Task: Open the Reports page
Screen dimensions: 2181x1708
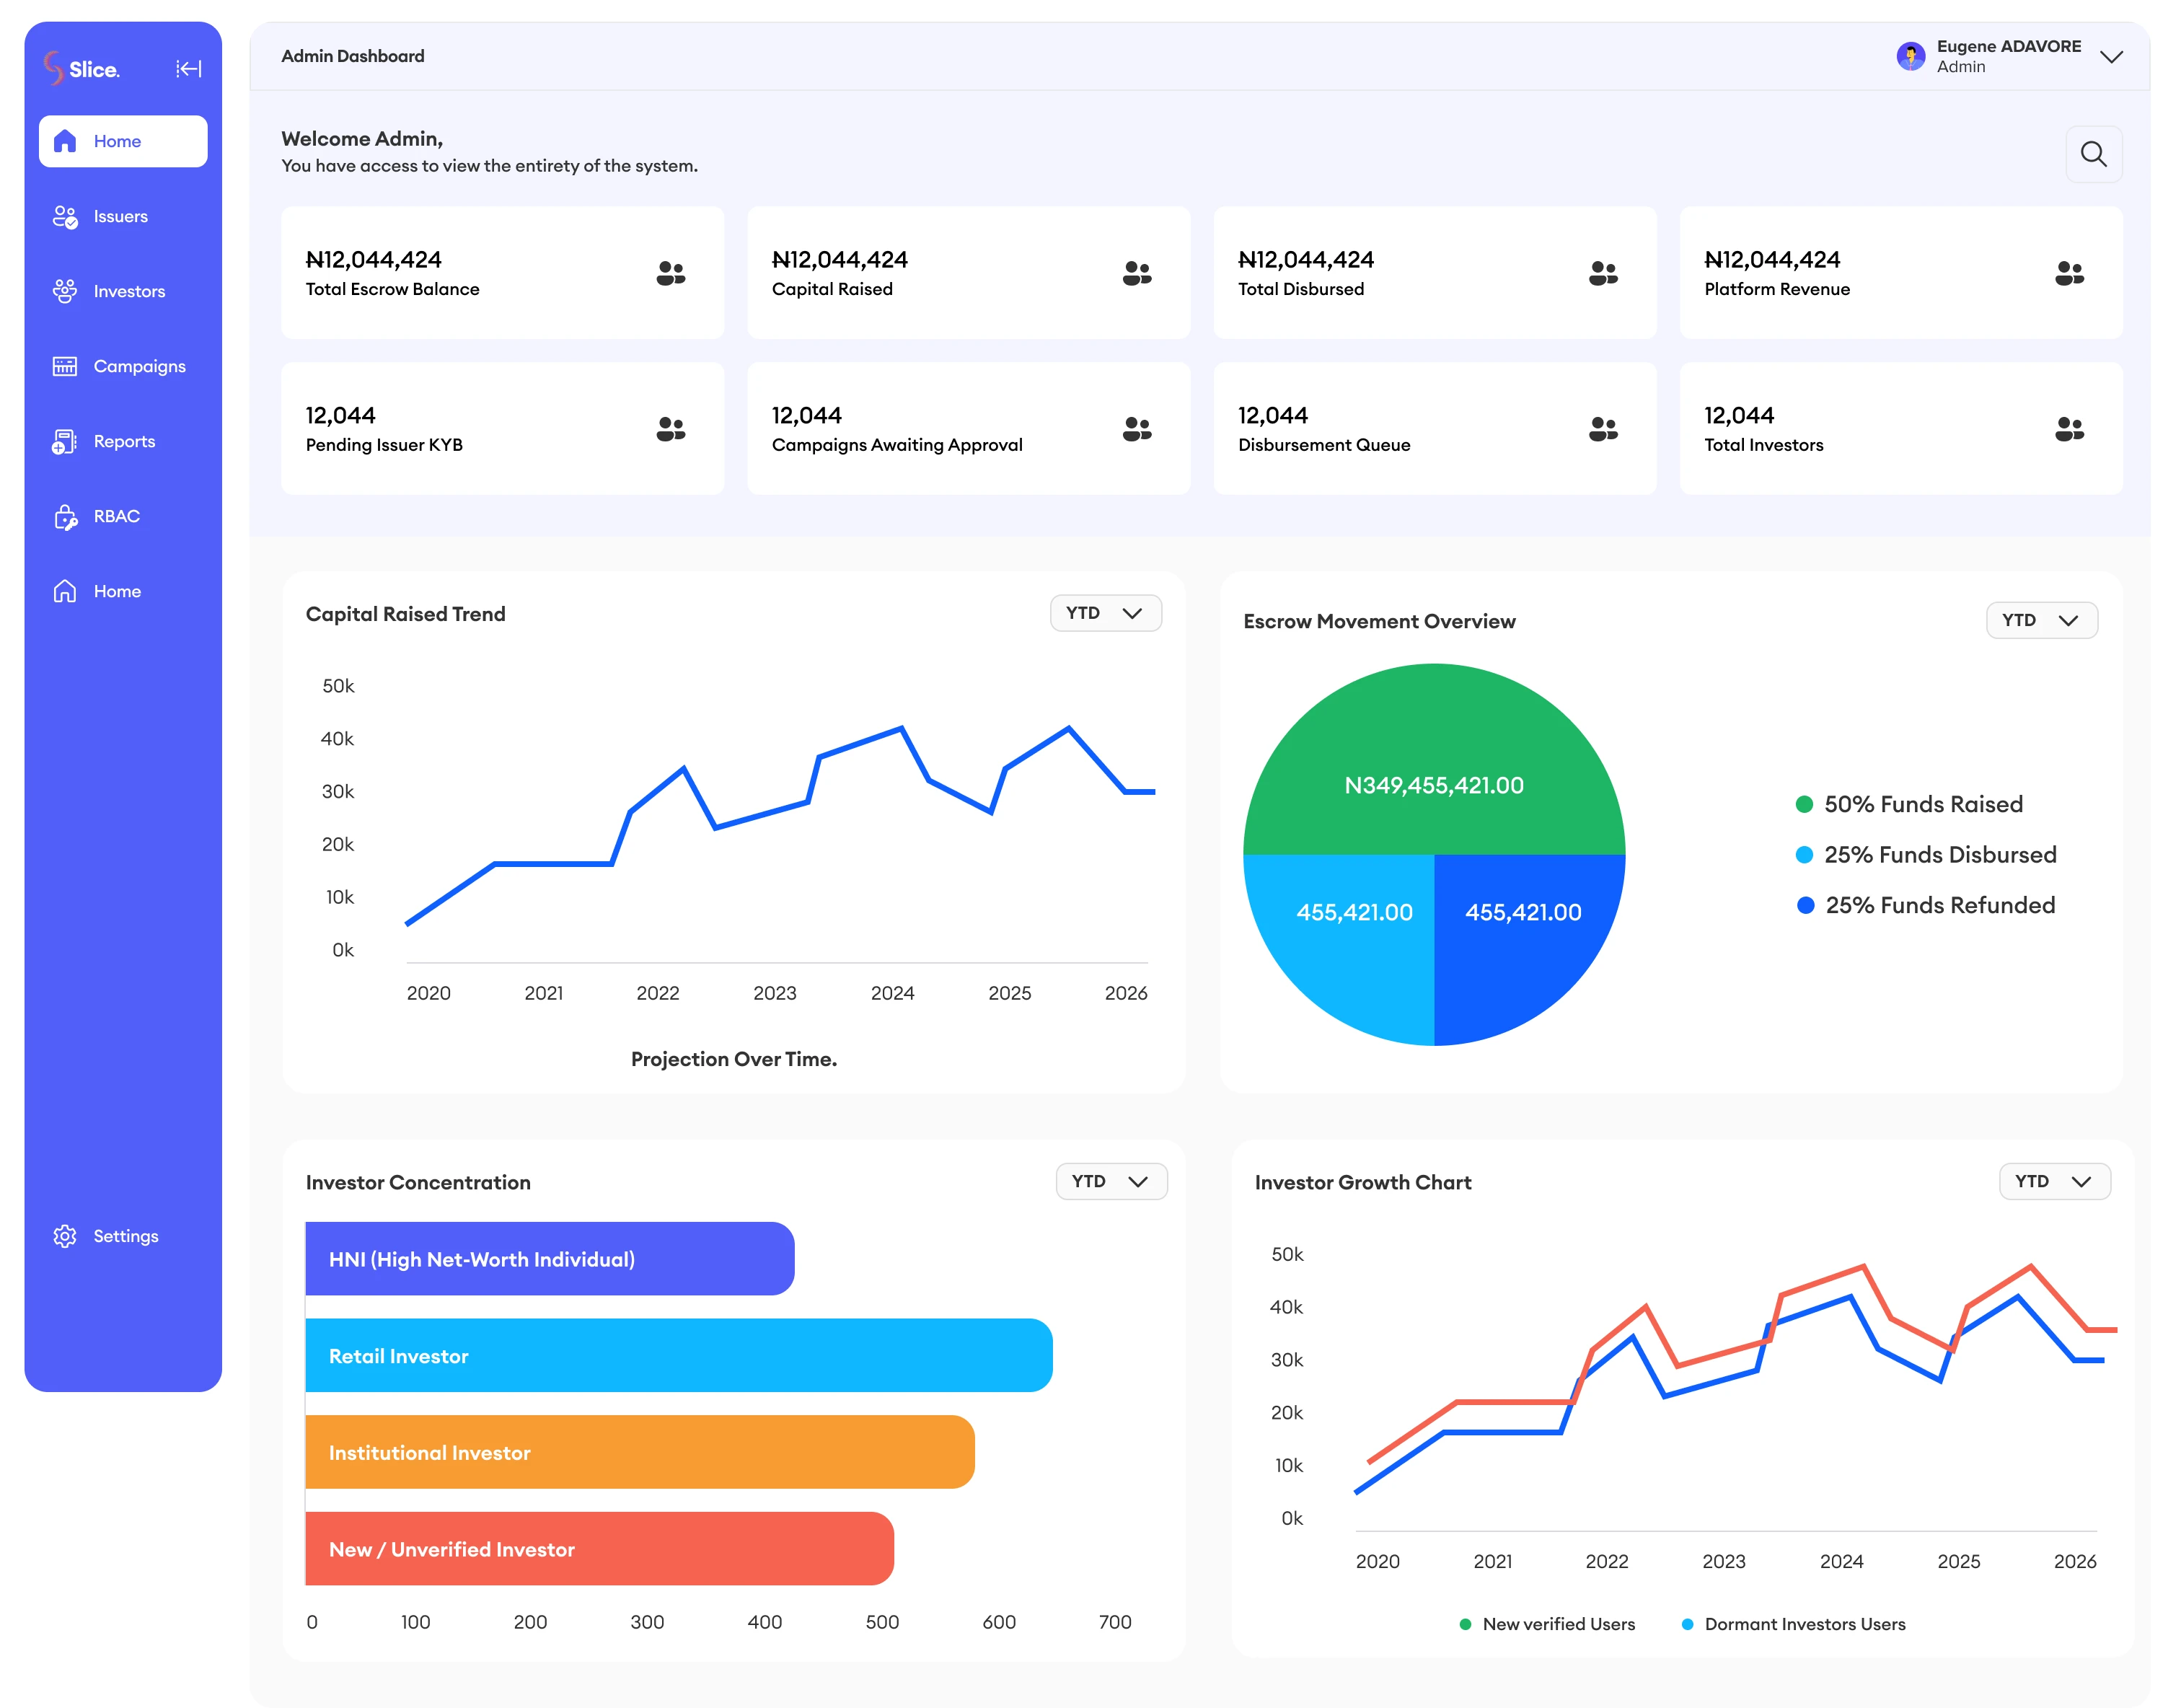Action: pyautogui.click(x=123, y=441)
